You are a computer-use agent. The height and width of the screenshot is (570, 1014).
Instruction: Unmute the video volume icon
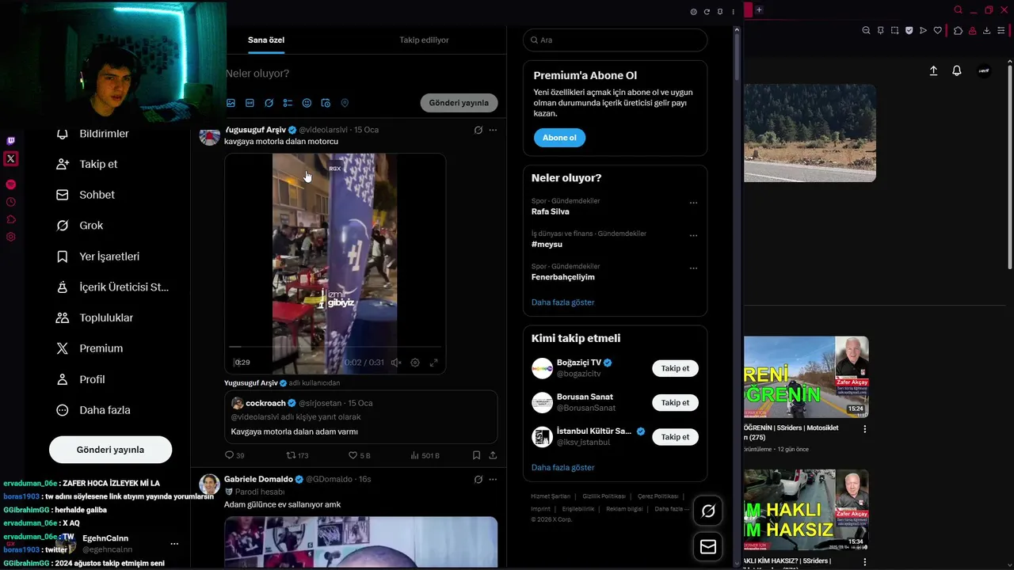(x=396, y=363)
